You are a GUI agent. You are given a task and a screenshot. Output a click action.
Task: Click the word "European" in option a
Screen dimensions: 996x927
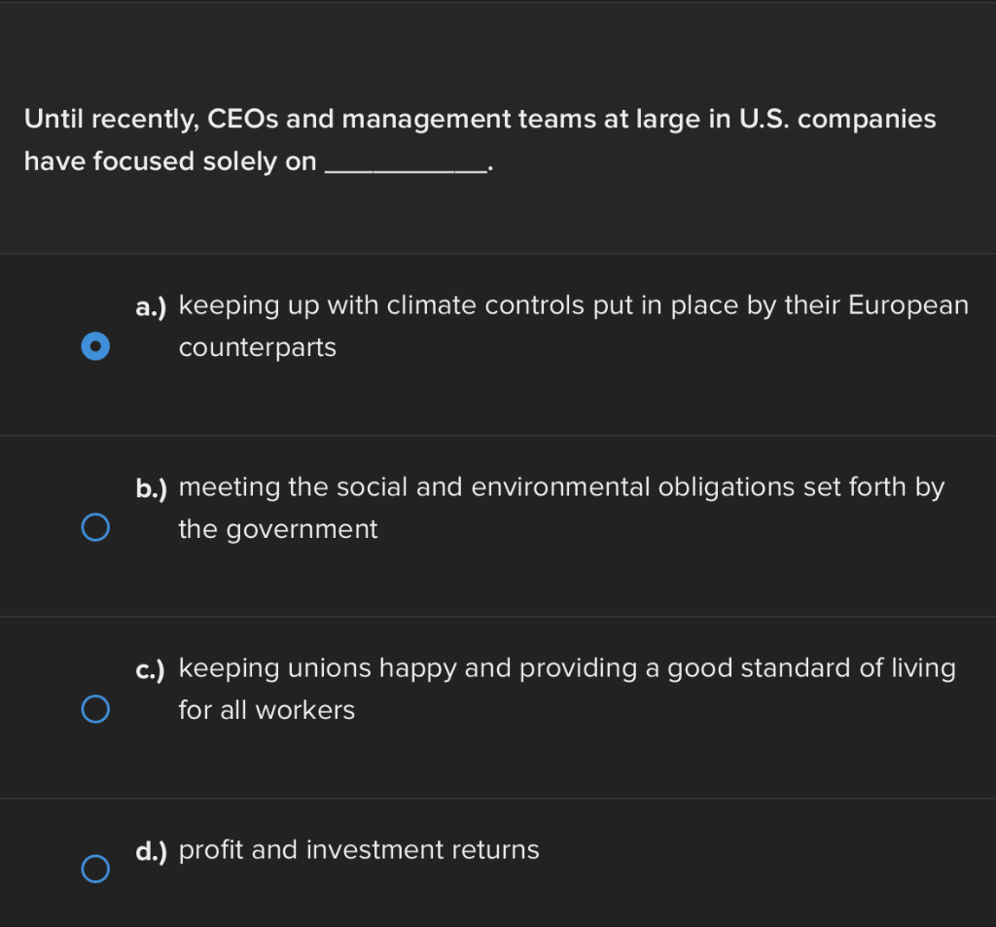click(x=908, y=305)
